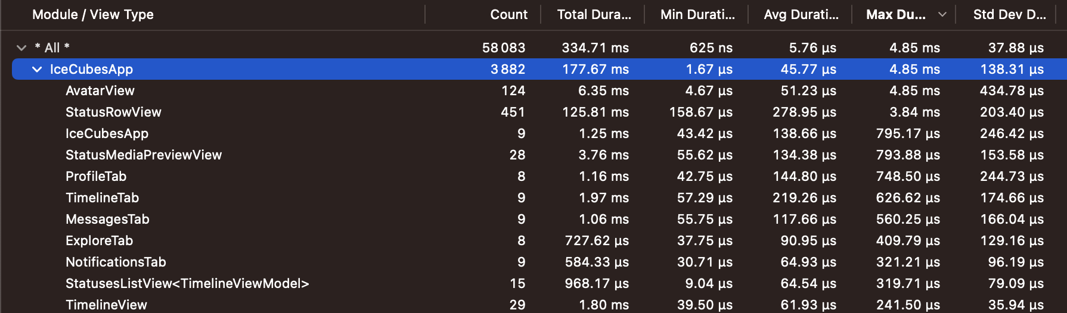Sort by the Module / View Type column
1067x313 pixels.
point(93,14)
